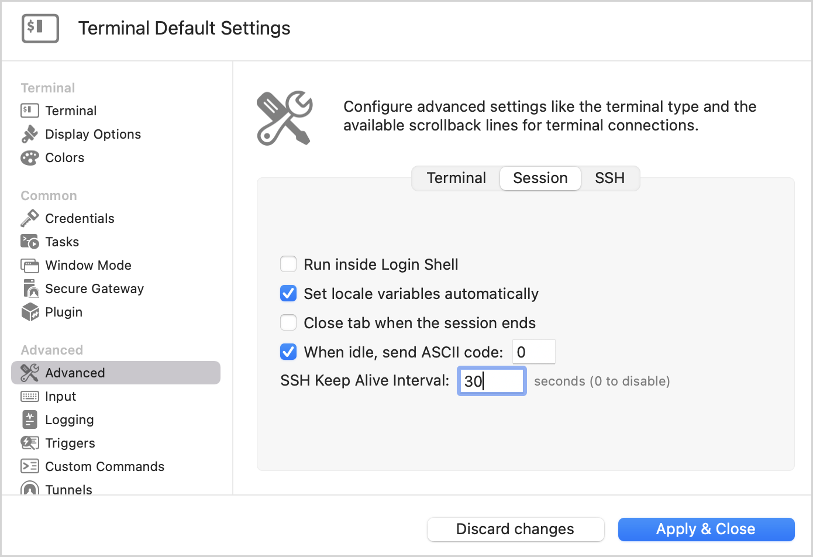Viewport: 813px width, 557px height.
Task: Enable Close tab when session ends
Action: pos(288,323)
